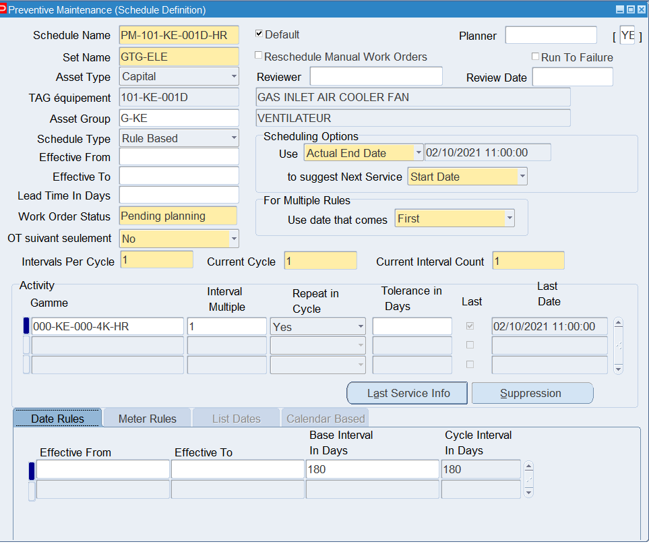
Task: Uncheck the Default checkbox
Action: [258, 34]
